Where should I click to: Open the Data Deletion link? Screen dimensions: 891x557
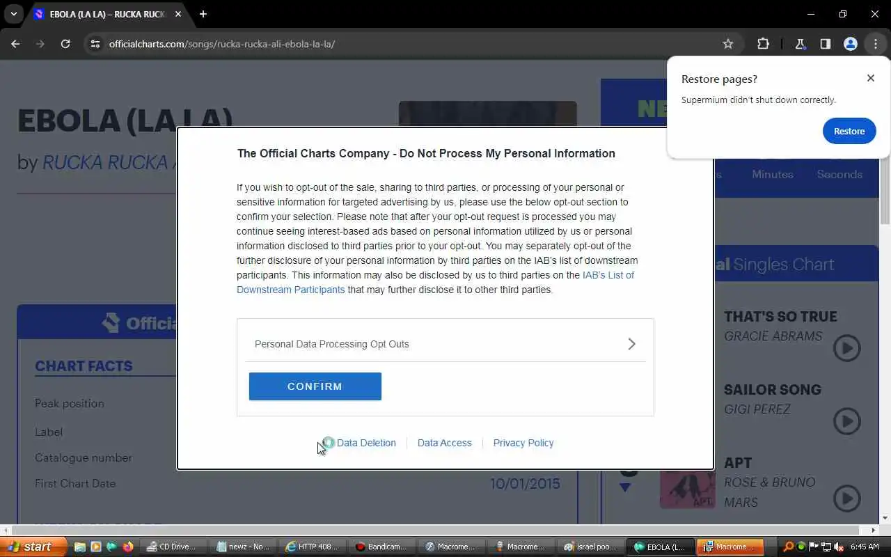pyautogui.click(x=366, y=443)
